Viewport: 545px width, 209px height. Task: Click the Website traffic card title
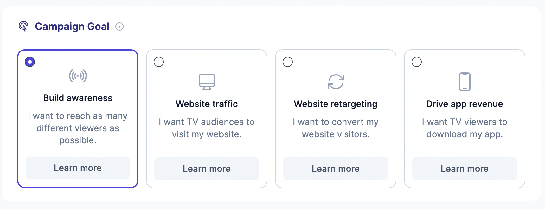pyautogui.click(x=207, y=104)
